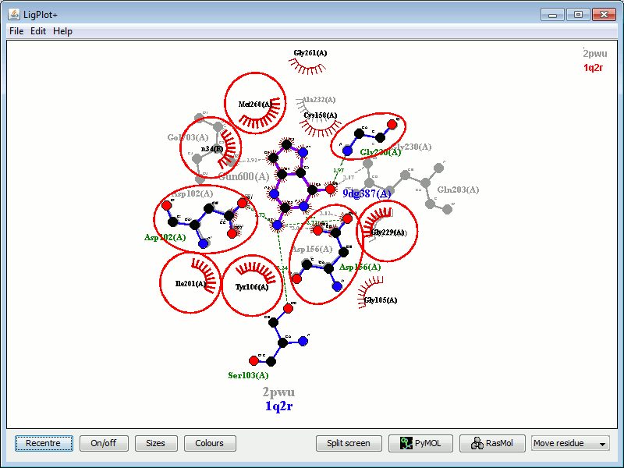Open the Move residue dropdown
This screenshot has width=624, height=468.
(564, 443)
